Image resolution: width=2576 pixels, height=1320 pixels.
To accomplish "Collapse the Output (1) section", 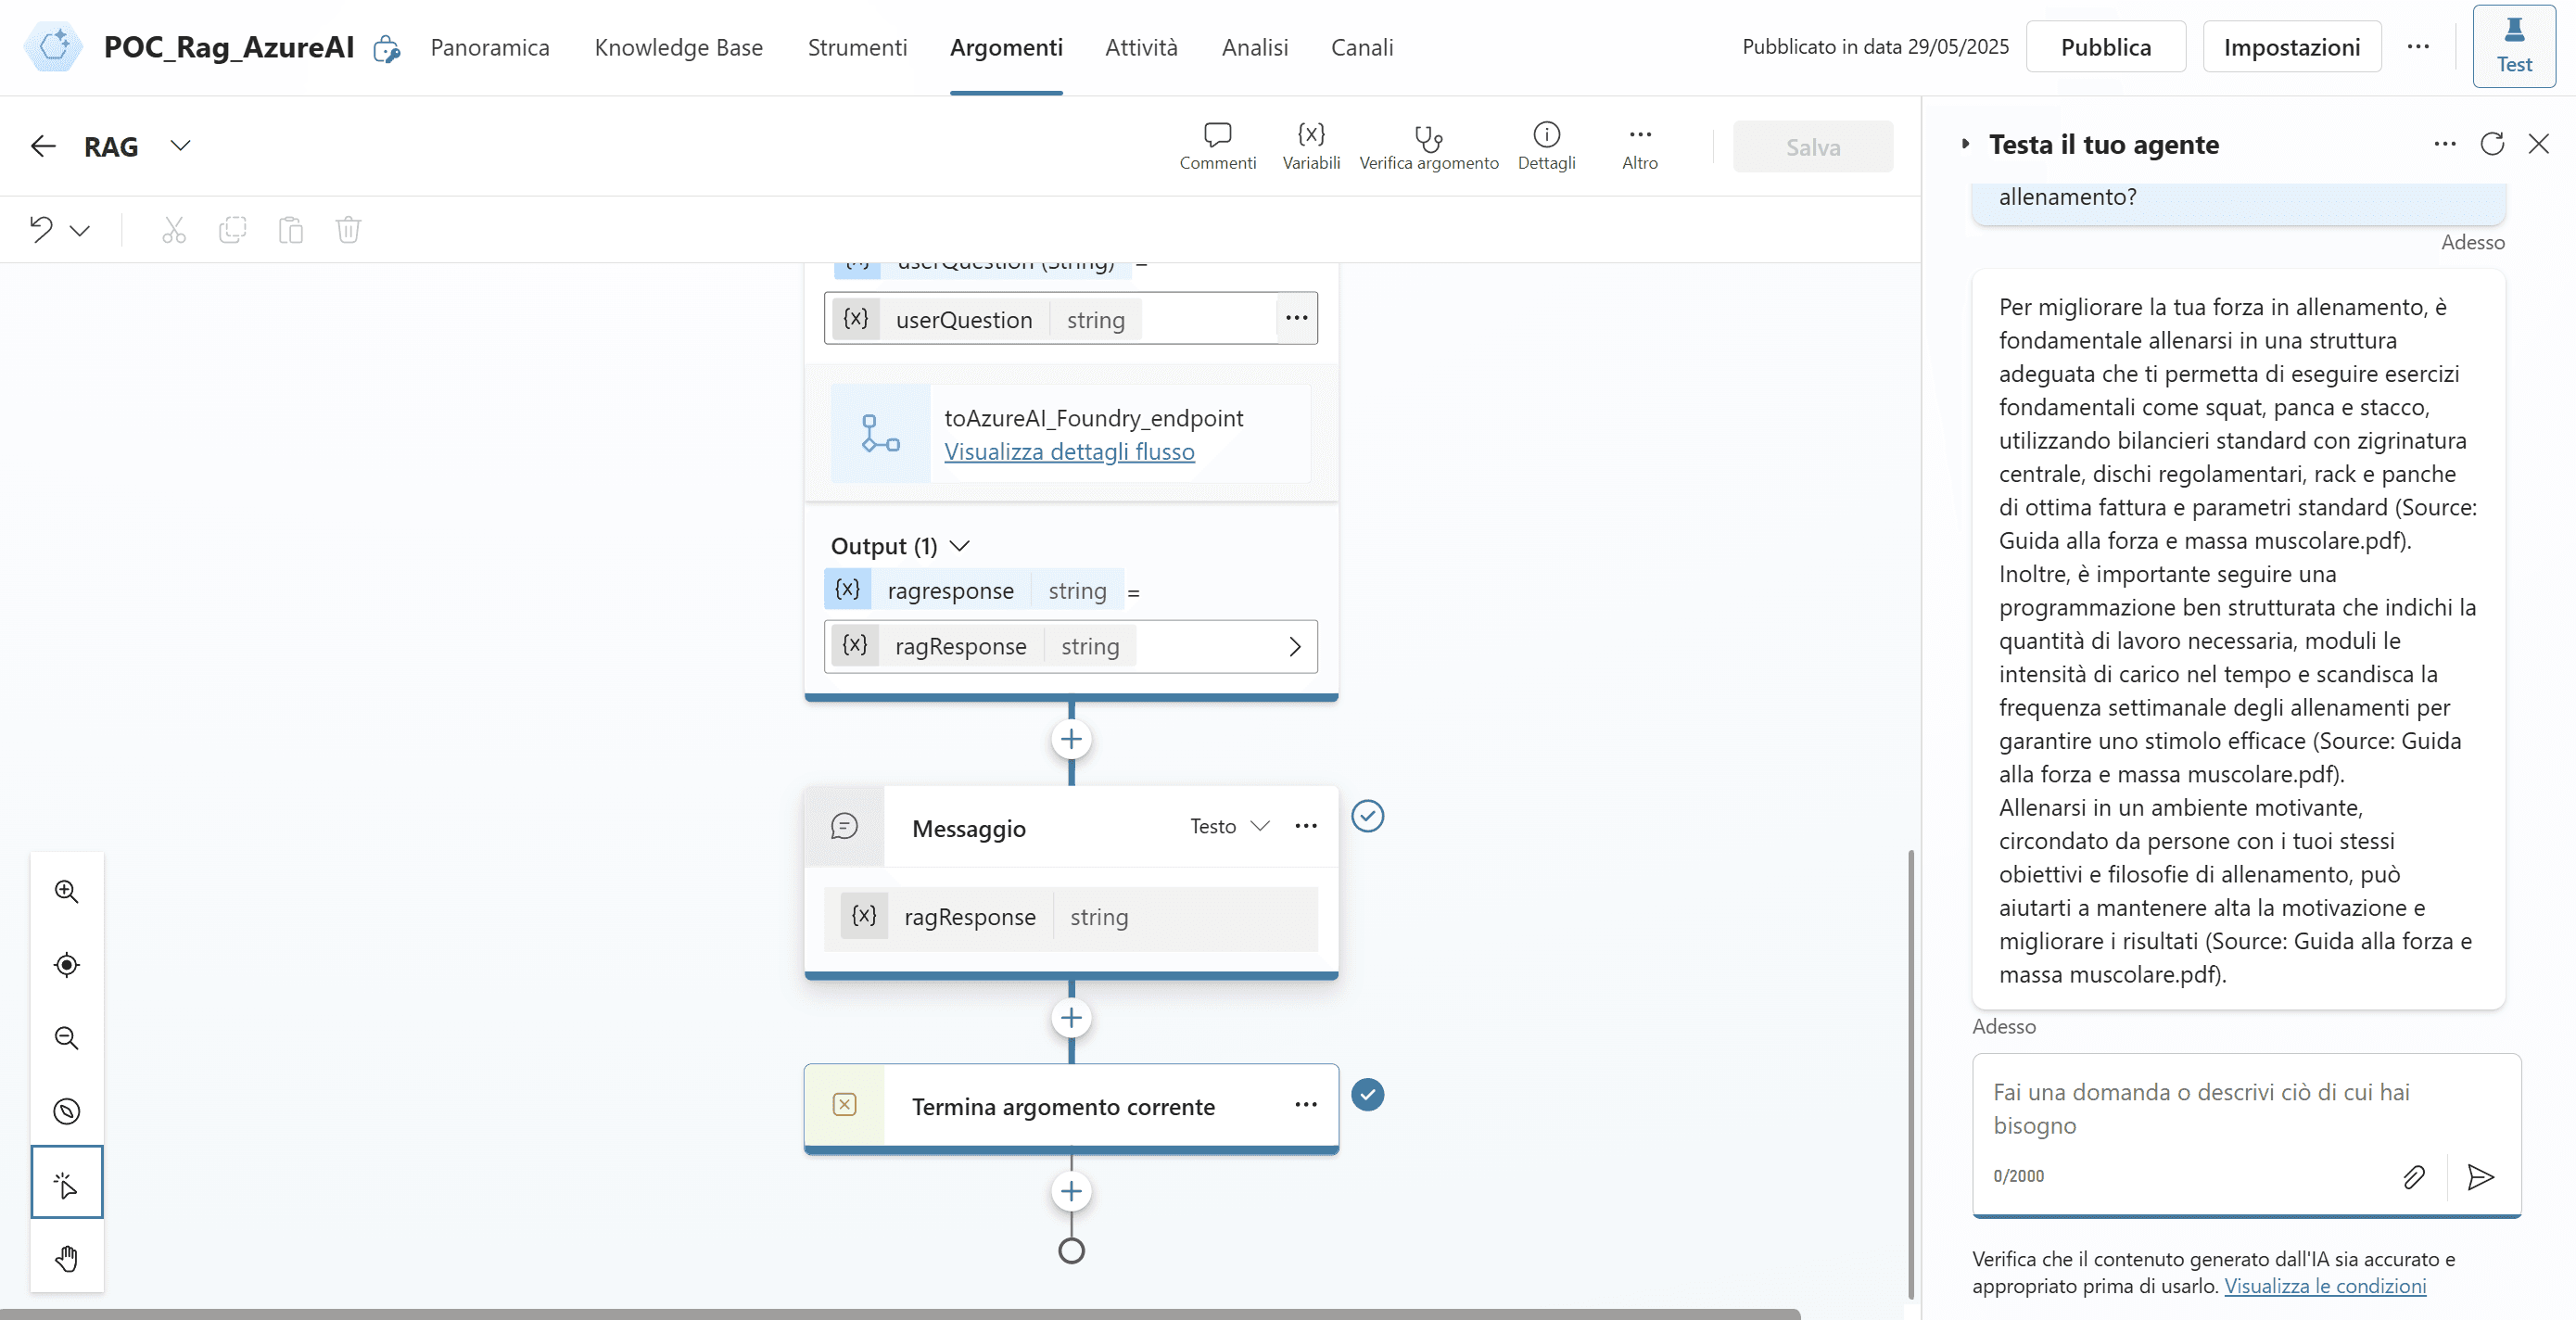I will [960, 545].
